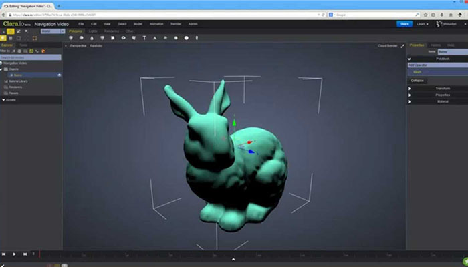The image size is (468, 267).
Task: Click the square outline mode icon
Action: (19, 38)
